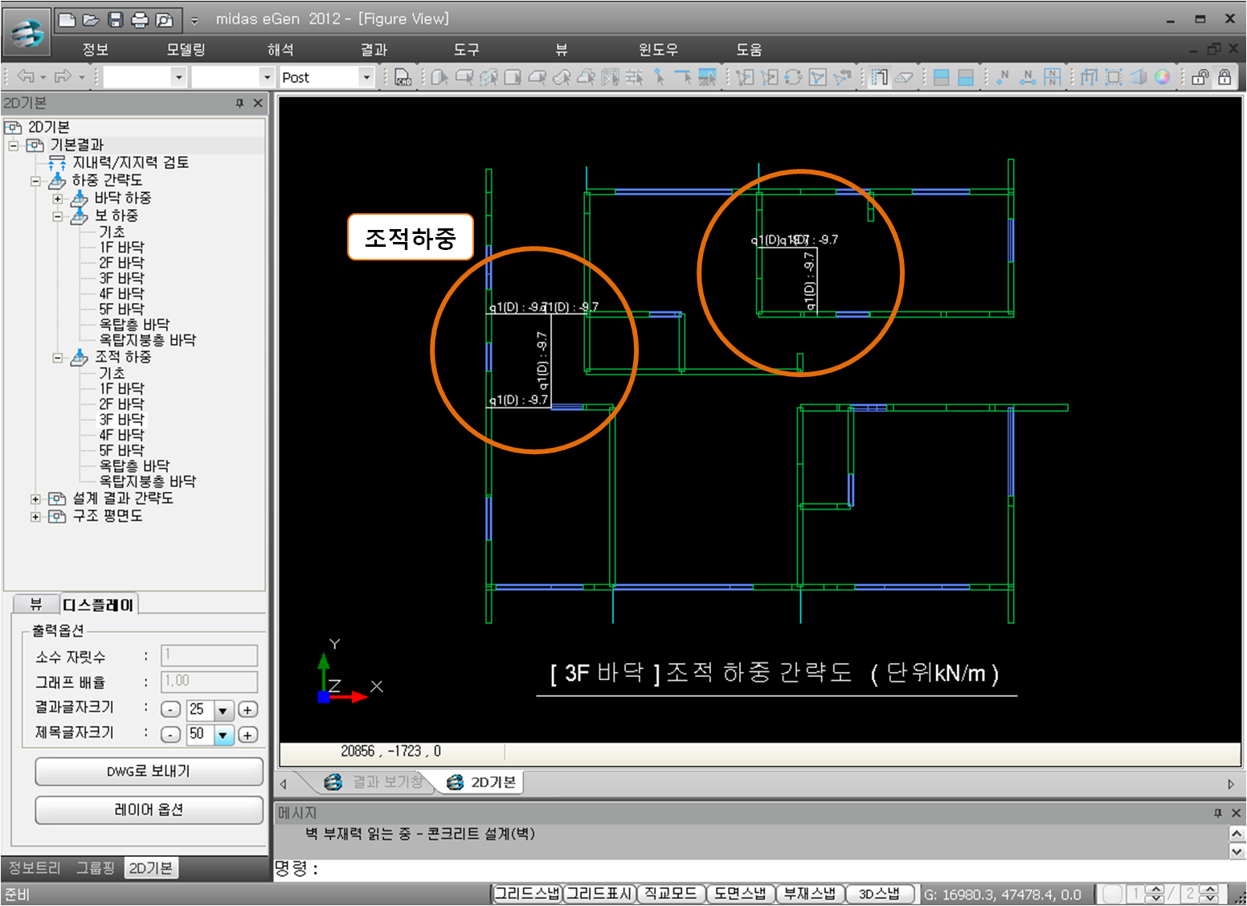
Task: Expand the 구조 평면도 tree node
Action: (35, 517)
